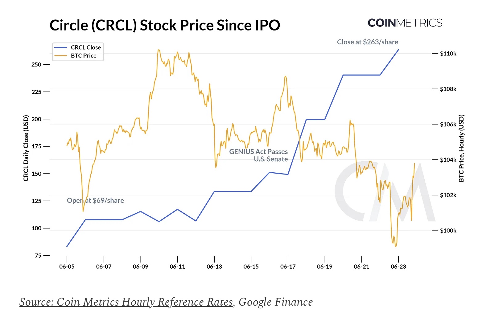Click the Coin Metrics logo
Image resolution: width=478 pixels, height=313 pixels.
click(x=405, y=23)
